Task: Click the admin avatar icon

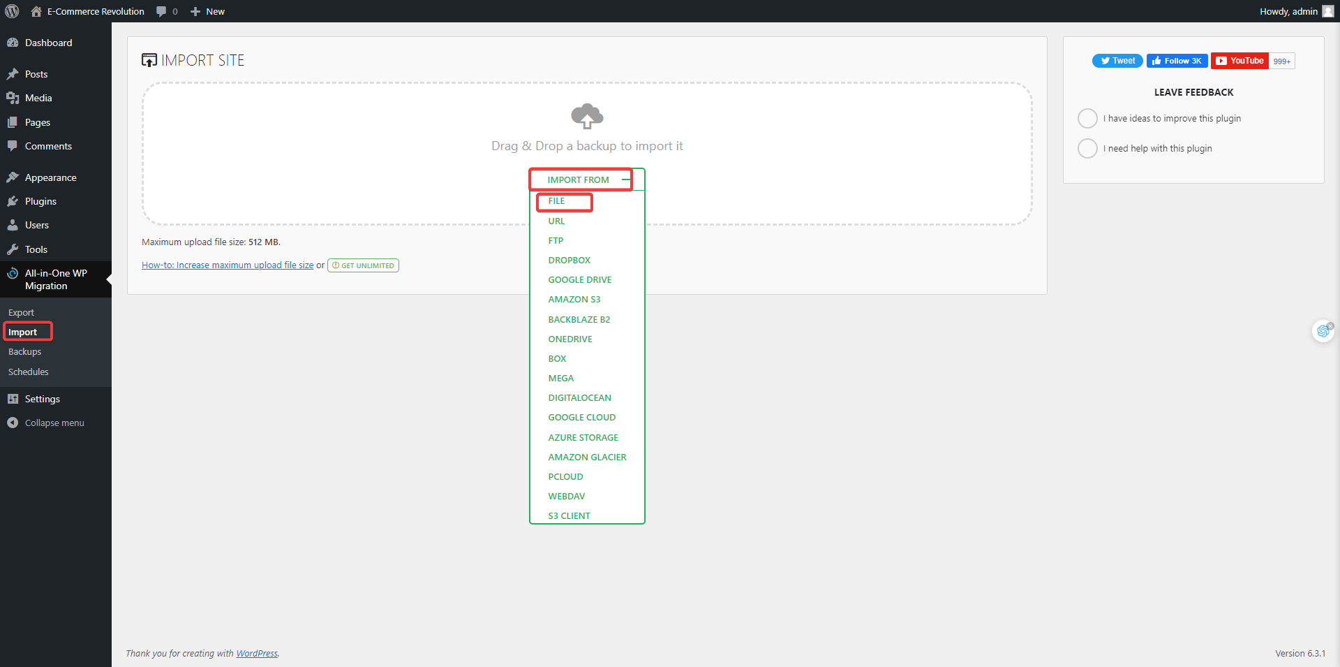Action: (1327, 11)
